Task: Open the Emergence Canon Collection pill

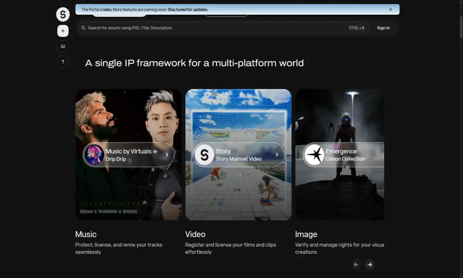Action: tap(343, 155)
